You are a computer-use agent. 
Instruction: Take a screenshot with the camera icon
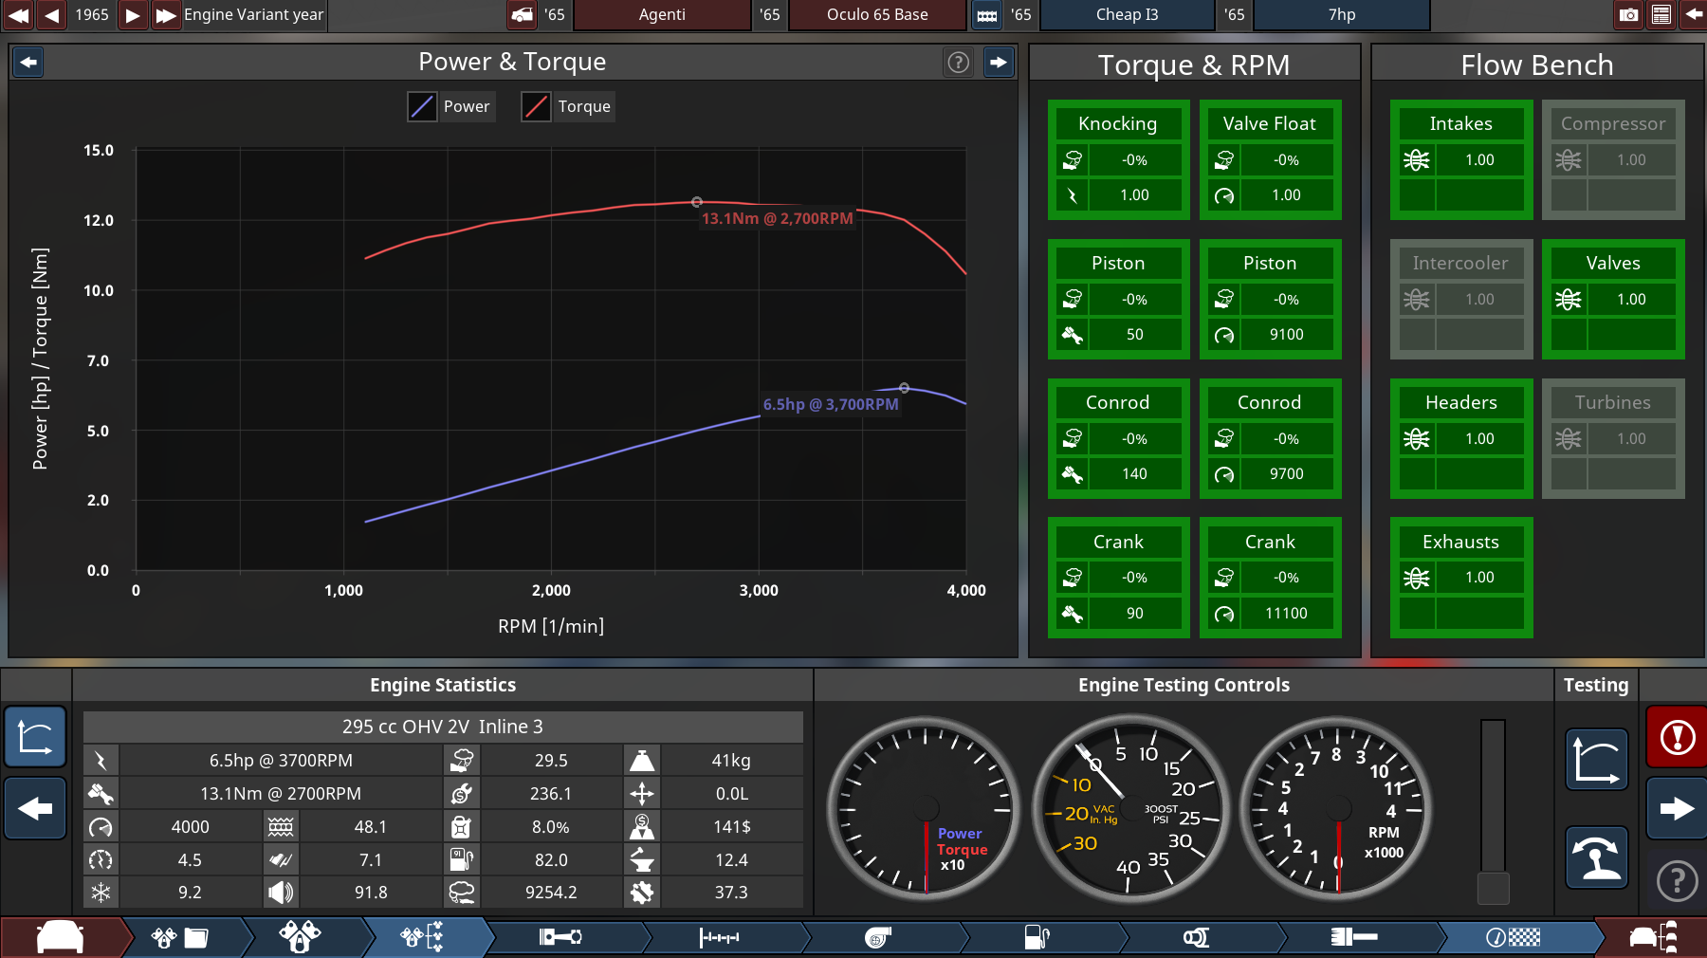pos(1628,14)
